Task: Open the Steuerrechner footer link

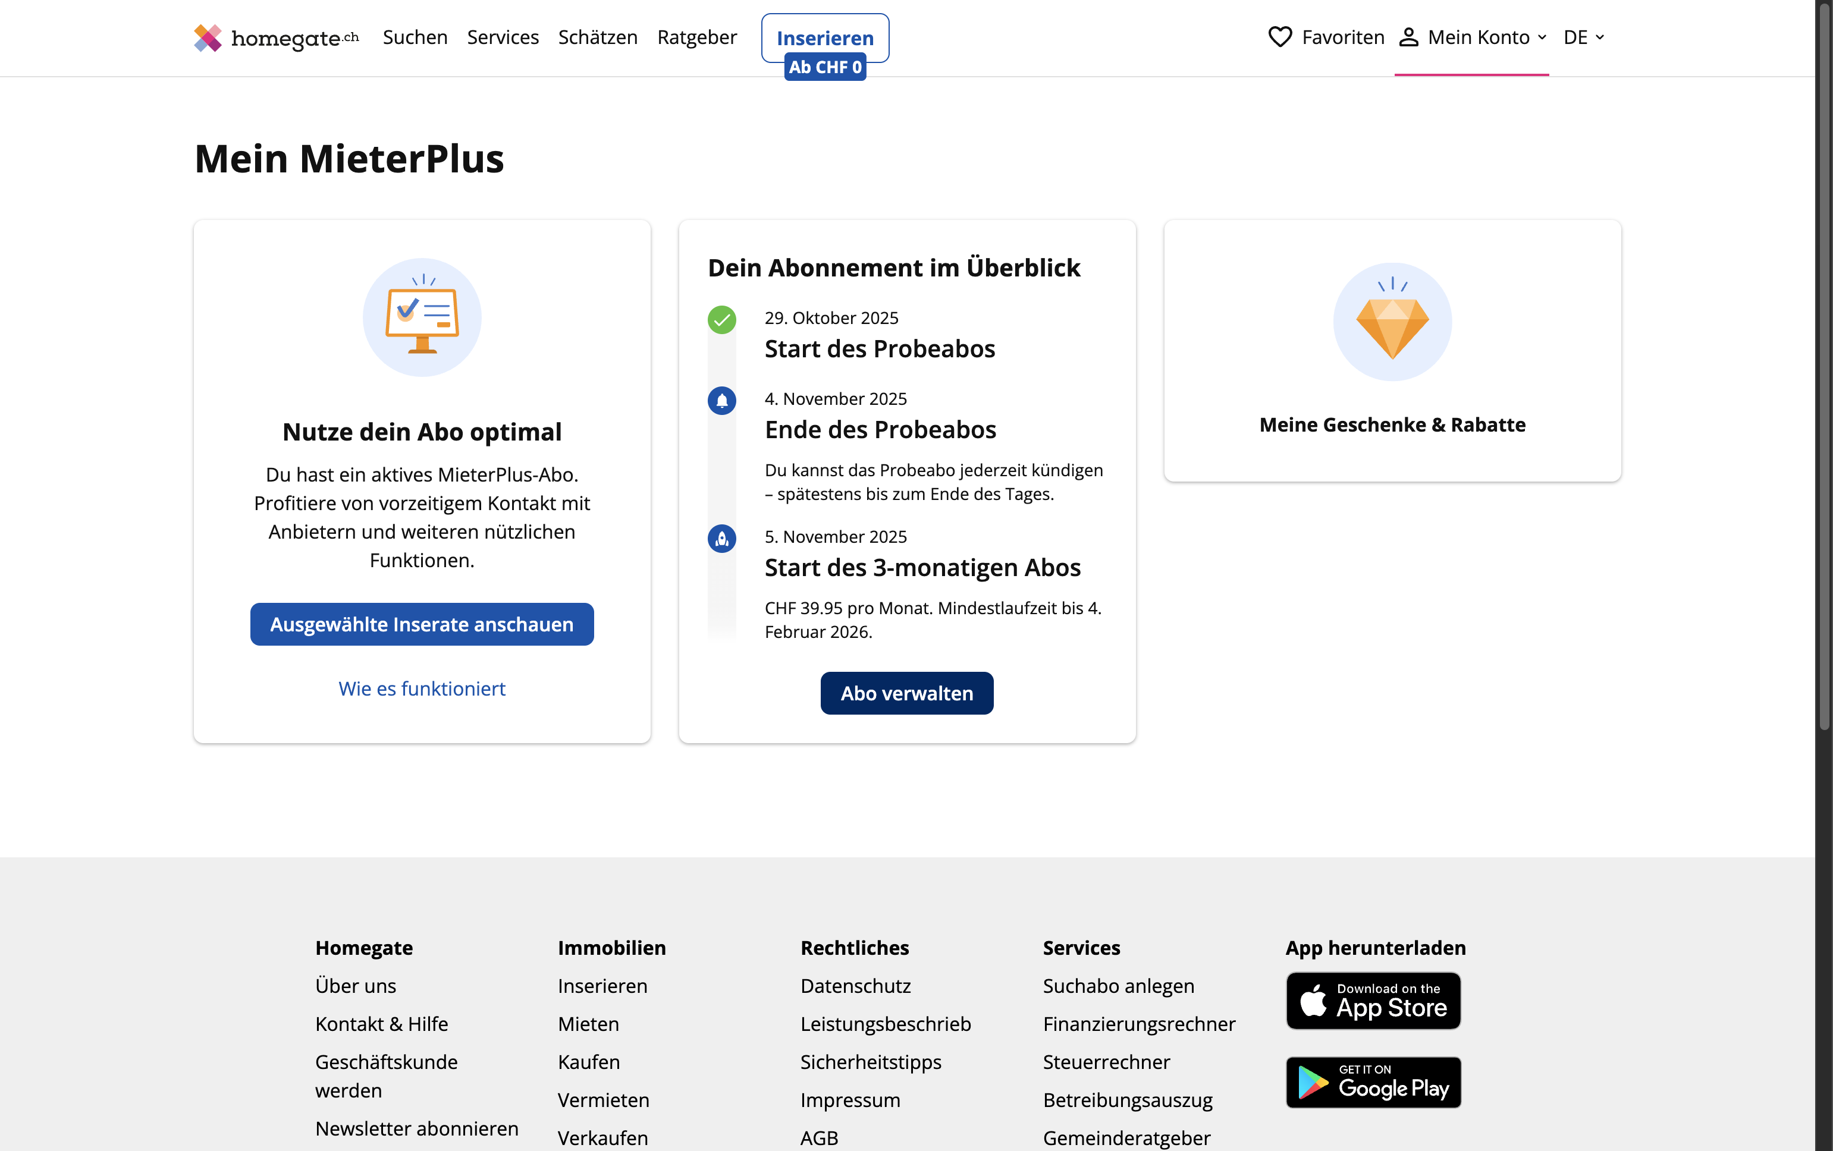Action: (1106, 1062)
